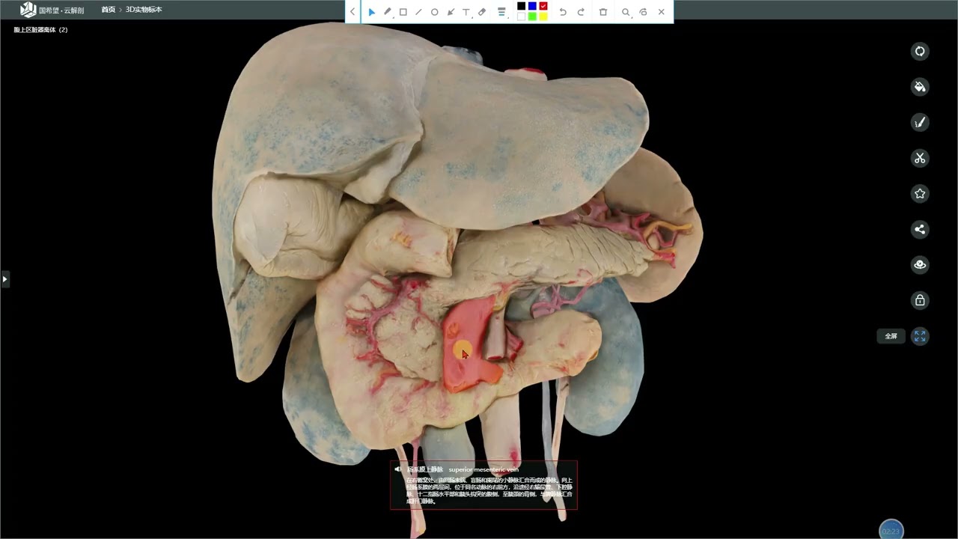
Task: Select the scissors cut tool
Action: tap(920, 158)
